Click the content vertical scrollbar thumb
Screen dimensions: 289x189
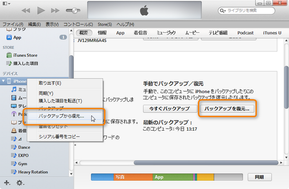[x=286, y=87]
